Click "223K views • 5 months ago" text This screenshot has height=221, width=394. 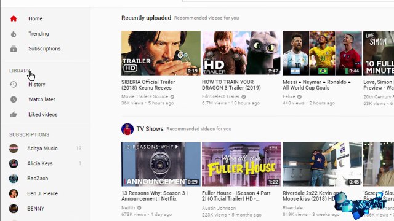coord(231,215)
